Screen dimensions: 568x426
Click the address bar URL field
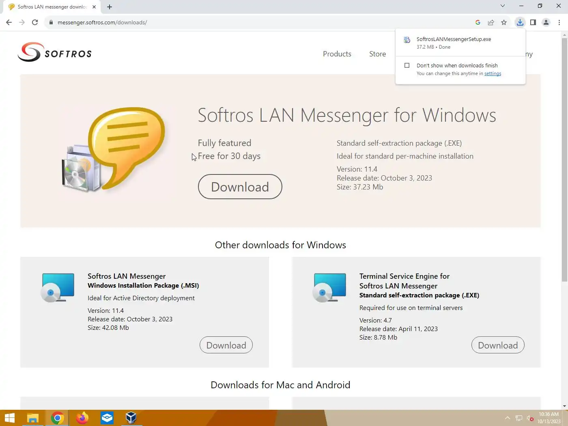260,22
